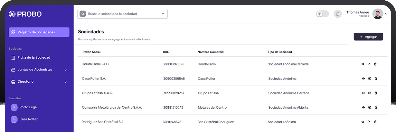Image resolution: width=396 pixels, height=132 pixels.
Task: Edit Casa Rolter S.A. row
Action: [x=370, y=78]
